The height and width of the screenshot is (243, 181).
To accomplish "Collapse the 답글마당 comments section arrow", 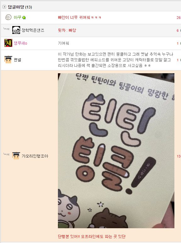I will point(4,7).
